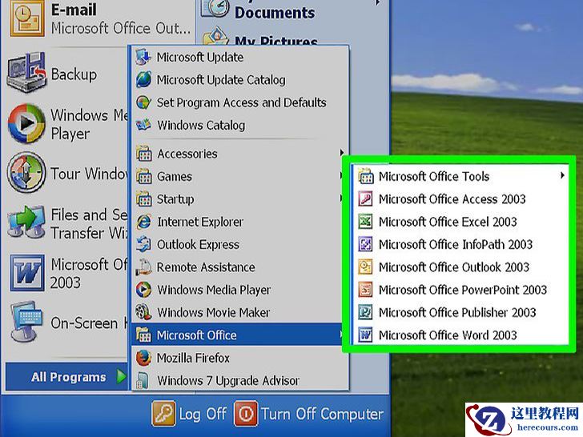Image resolution: width=583 pixels, height=437 pixels.
Task: Click the Windows Movie Maker film reel icon
Action: coord(143,312)
